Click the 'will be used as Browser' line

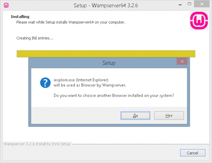click(x=90, y=85)
